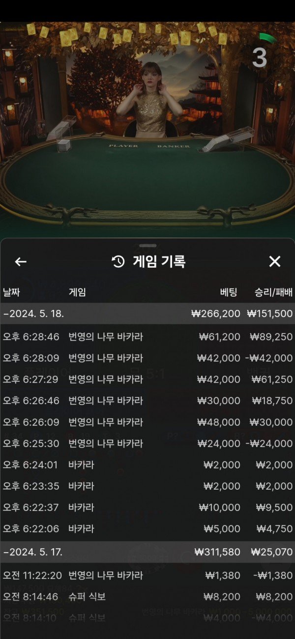Select the 오후 6:26:09 ₩48,000 bet row
Viewport: 295px width, 639px height.
147,422
